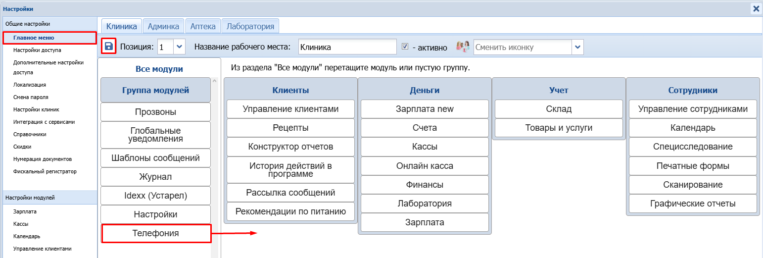763x258 pixels.
Task: Switch to the Админка tab
Action: (164, 26)
